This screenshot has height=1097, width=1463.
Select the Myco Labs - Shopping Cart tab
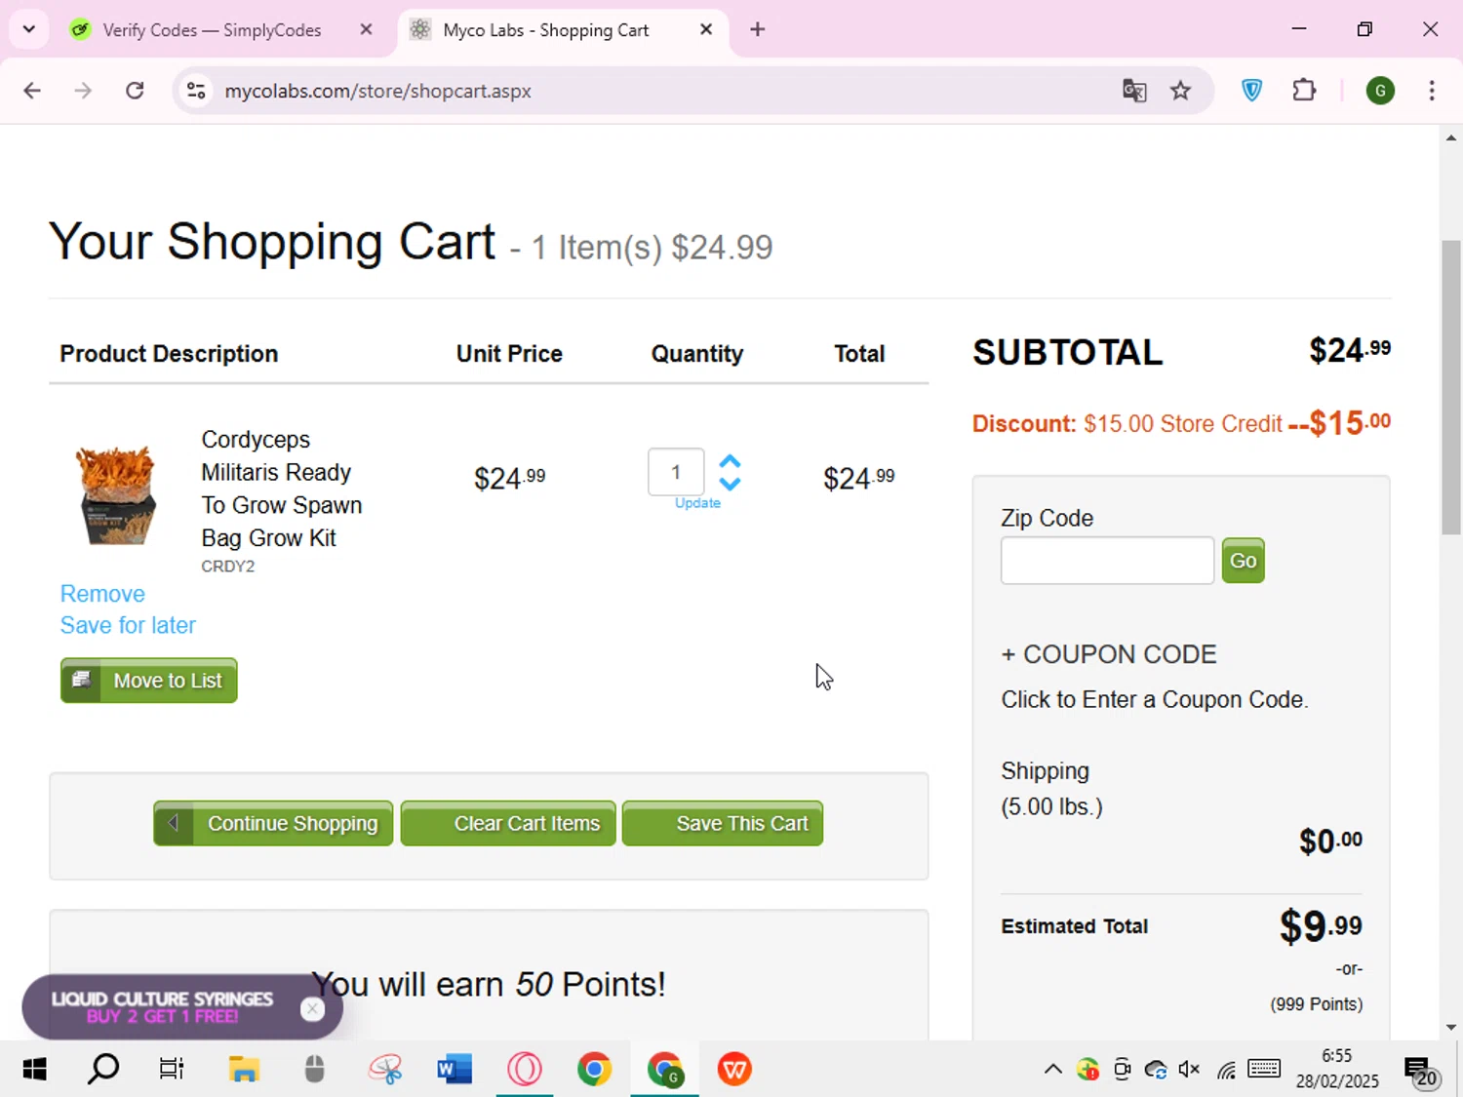tap(546, 30)
